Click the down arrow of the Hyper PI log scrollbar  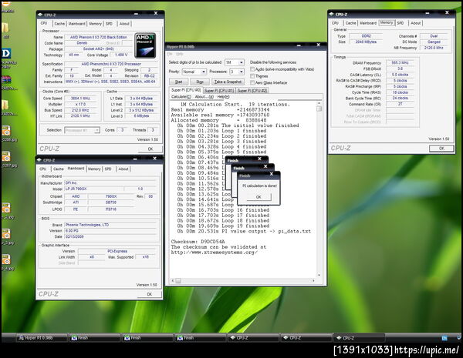click(319, 275)
